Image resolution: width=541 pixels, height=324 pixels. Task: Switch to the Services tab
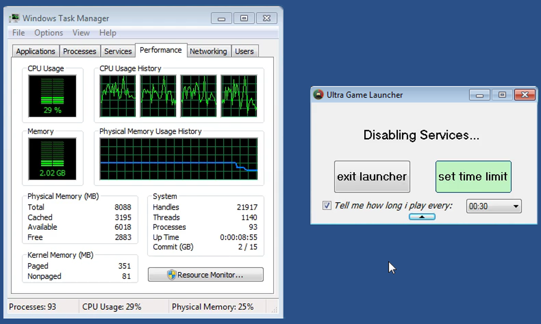click(x=118, y=51)
